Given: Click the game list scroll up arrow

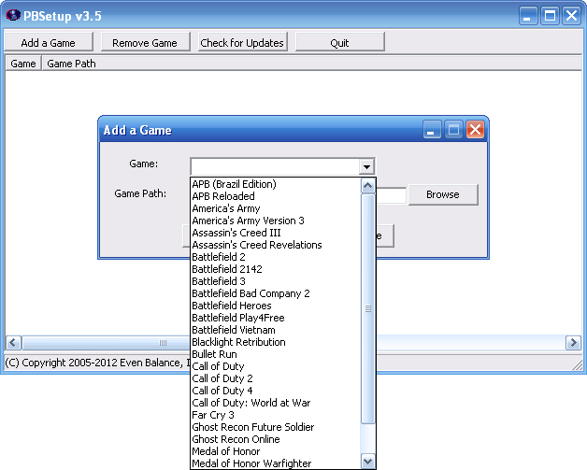Looking at the screenshot, I should [x=368, y=186].
